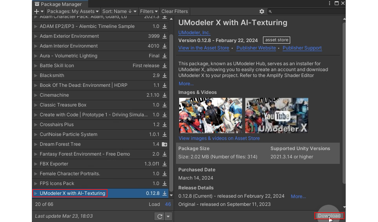This screenshot has height=222, width=378.
Task: Click download icon for Battle Skill Icon
Action: point(165,66)
